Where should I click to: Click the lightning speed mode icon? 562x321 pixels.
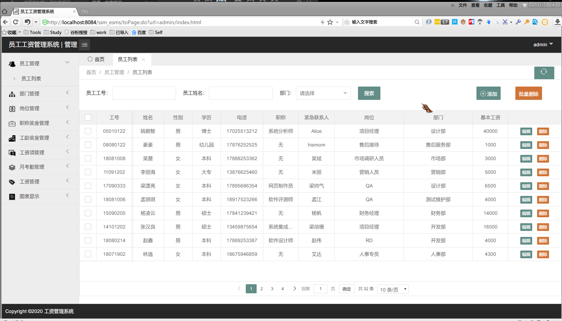pos(322,22)
